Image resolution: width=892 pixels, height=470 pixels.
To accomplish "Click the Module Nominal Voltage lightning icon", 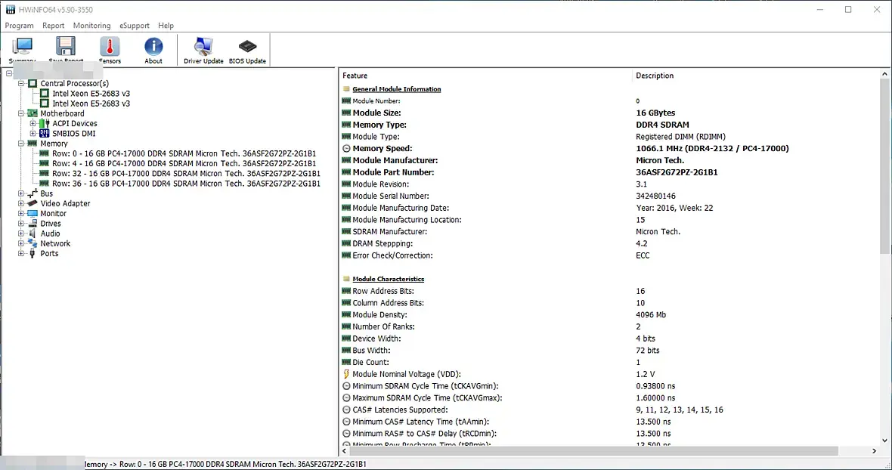I will tap(346, 374).
